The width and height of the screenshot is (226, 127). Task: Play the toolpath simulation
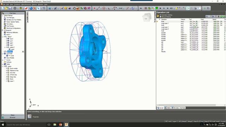point(164,8)
